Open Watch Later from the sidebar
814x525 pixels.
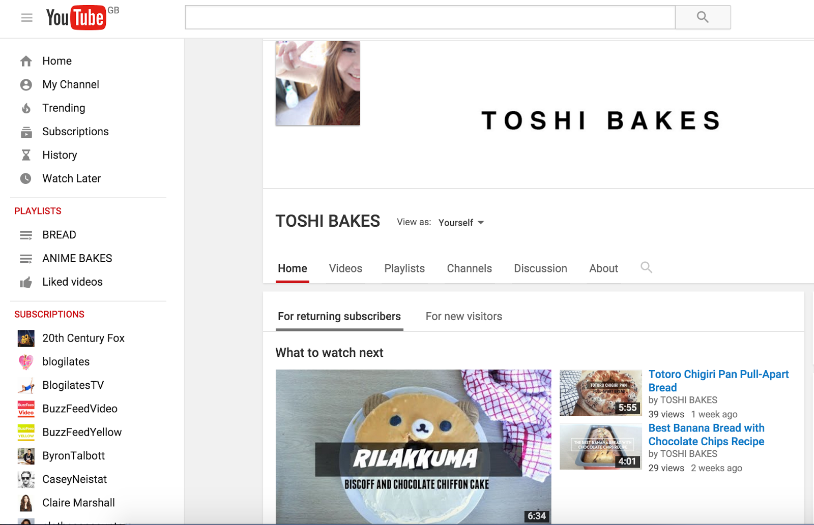(x=71, y=178)
